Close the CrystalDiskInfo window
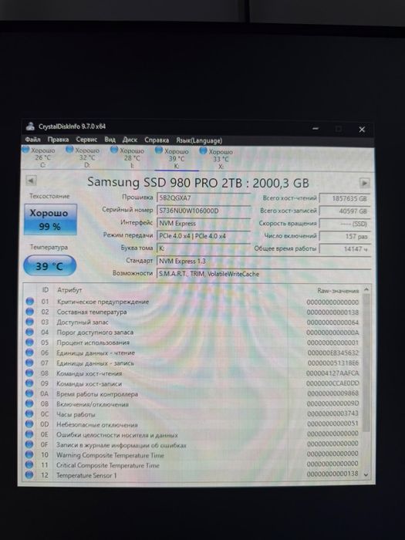The height and width of the screenshot is (540, 405). coord(362,130)
